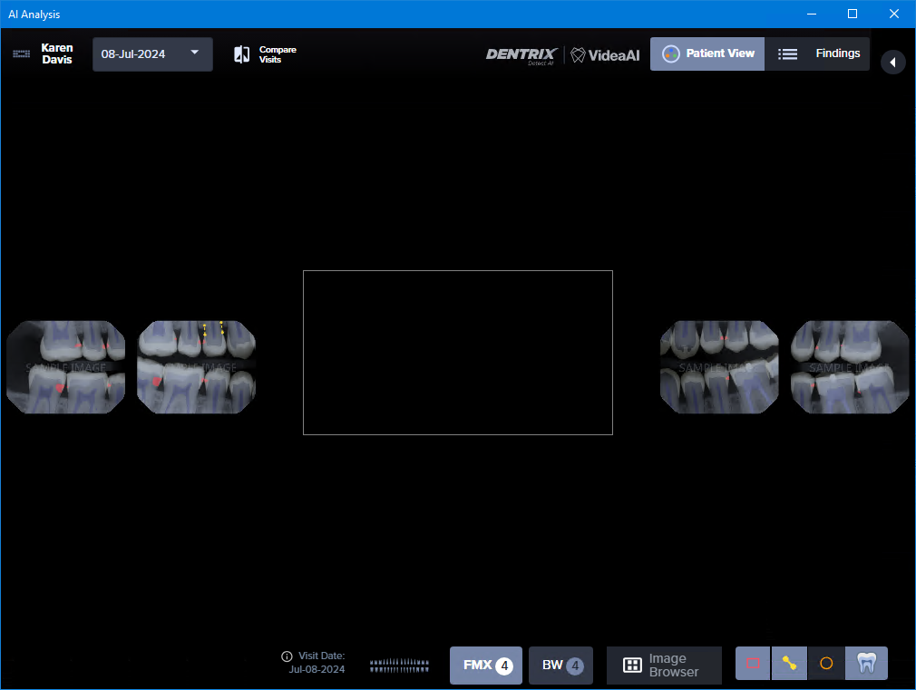This screenshot has width=916, height=690.
Task: Toggle the orange circle overlay
Action: click(826, 664)
